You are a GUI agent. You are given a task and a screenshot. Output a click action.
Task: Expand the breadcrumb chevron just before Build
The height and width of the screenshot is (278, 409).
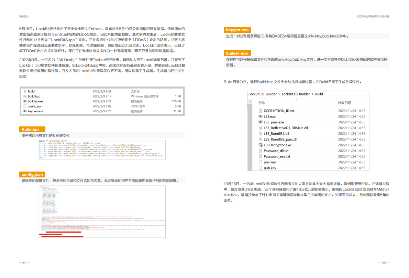pos(312,94)
